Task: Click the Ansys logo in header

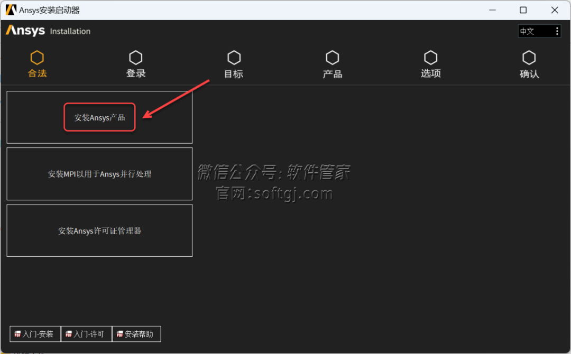Action: [x=25, y=31]
